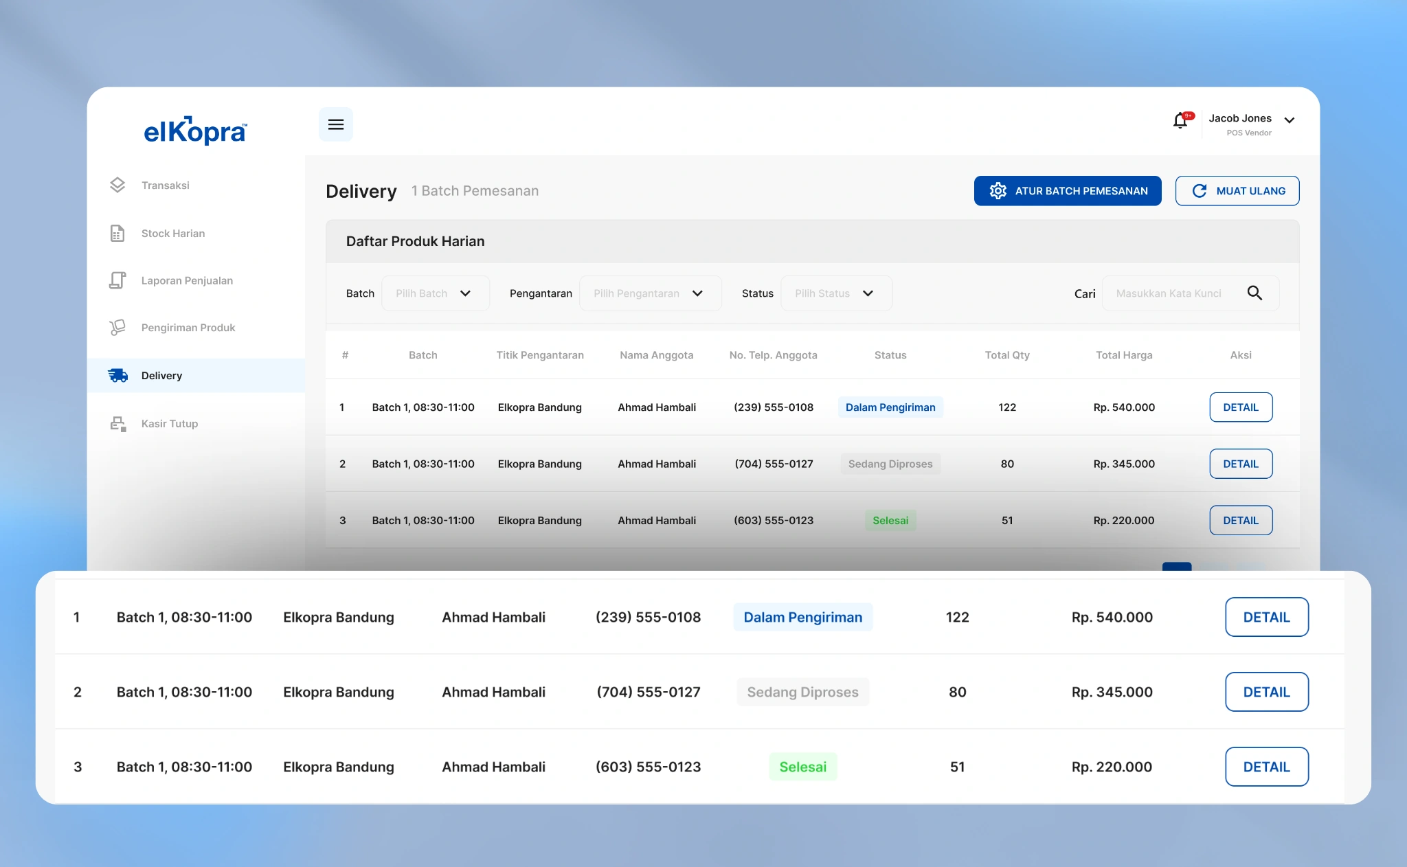Click DETAIL for Rp. 345.000 in enlarged panel

(1267, 692)
